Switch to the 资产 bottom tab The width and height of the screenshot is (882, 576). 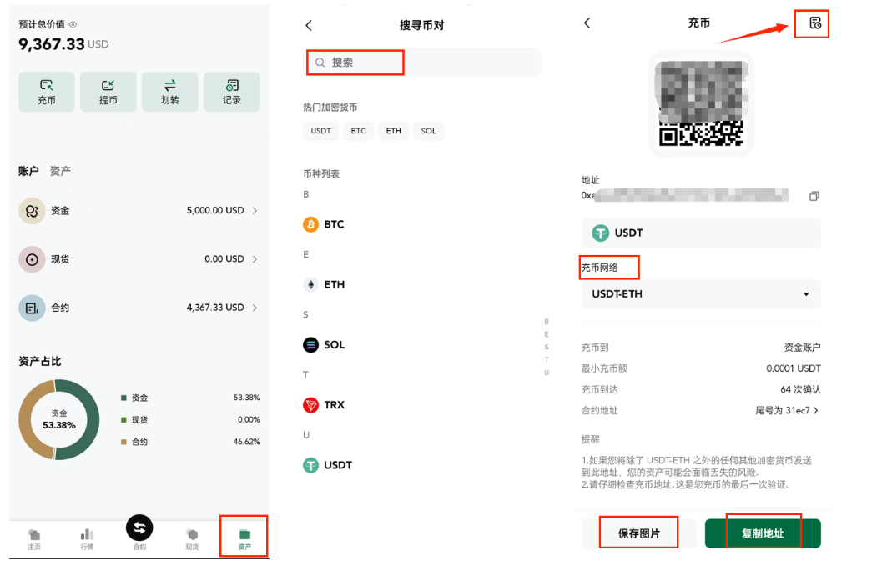coord(244,538)
